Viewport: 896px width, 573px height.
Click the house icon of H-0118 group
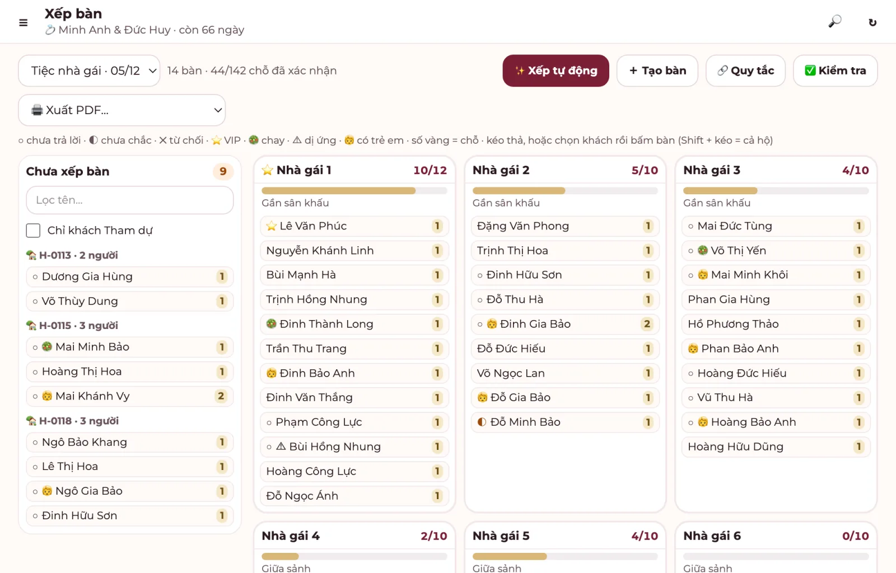click(31, 421)
